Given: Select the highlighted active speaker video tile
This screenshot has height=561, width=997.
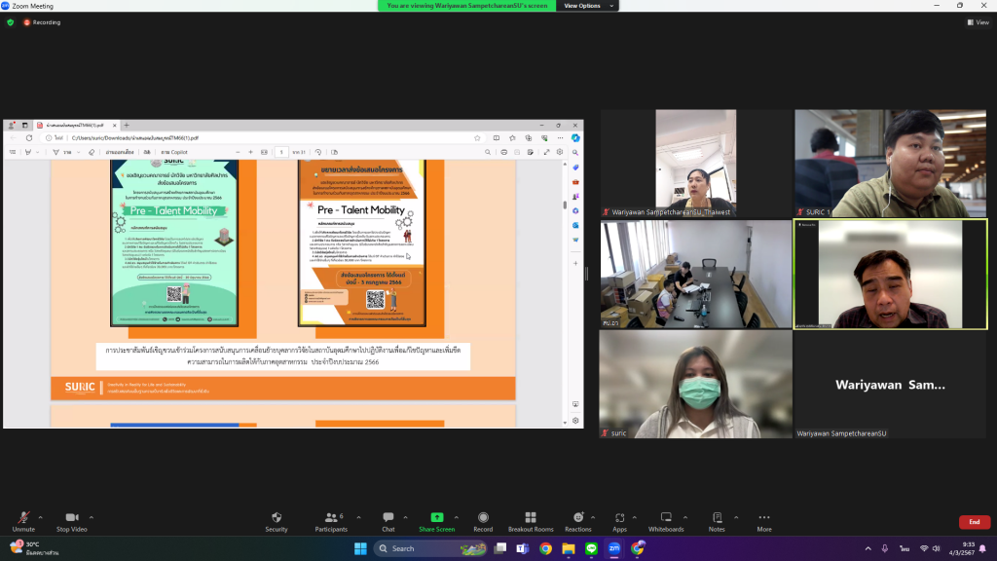Looking at the screenshot, I should tap(890, 274).
